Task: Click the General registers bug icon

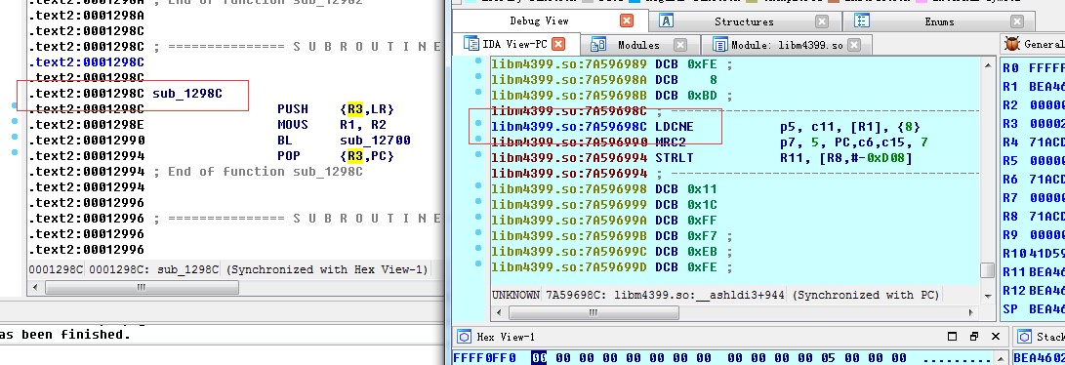Action: (x=1012, y=44)
